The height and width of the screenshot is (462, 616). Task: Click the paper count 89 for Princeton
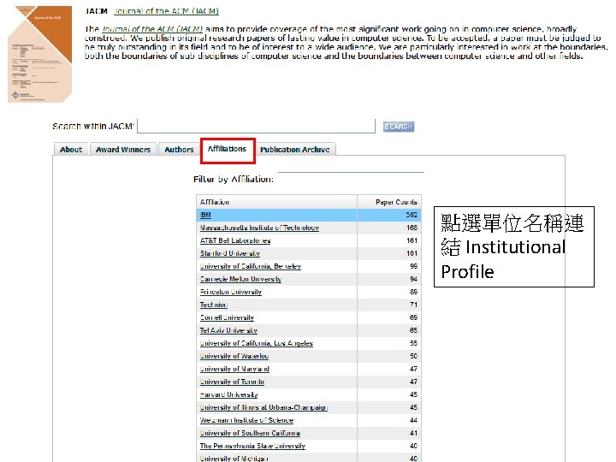coord(414,292)
